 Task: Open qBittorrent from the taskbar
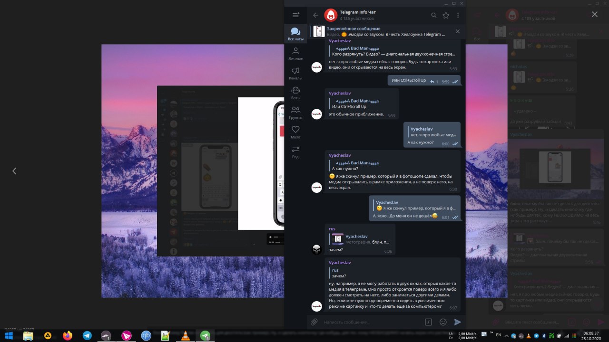coord(146,335)
